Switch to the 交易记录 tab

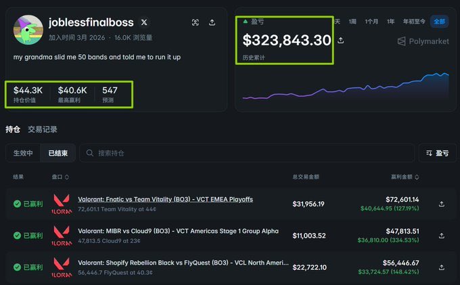pos(43,129)
